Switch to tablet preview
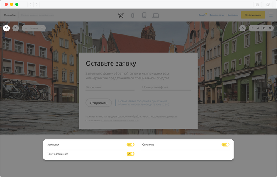 (x=144, y=15)
